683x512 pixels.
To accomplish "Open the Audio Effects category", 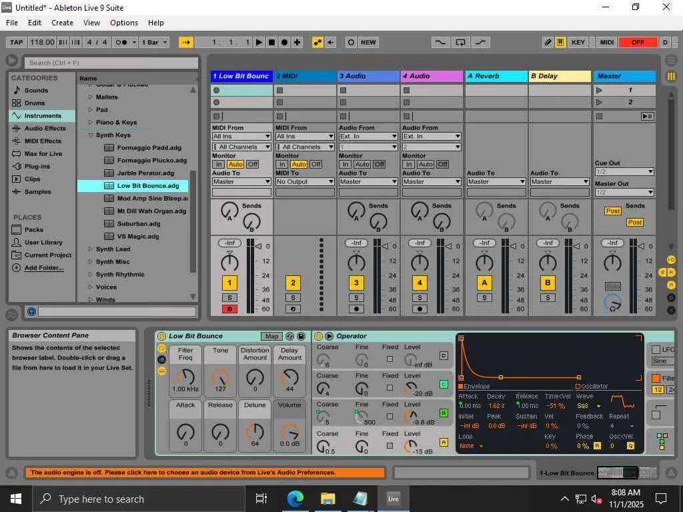I will [45, 129].
